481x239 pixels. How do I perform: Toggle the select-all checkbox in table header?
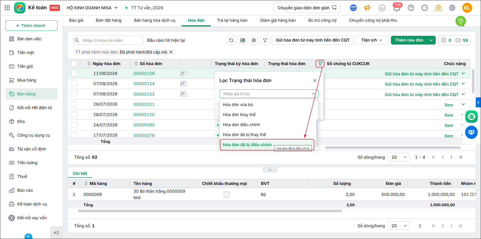(x=74, y=64)
